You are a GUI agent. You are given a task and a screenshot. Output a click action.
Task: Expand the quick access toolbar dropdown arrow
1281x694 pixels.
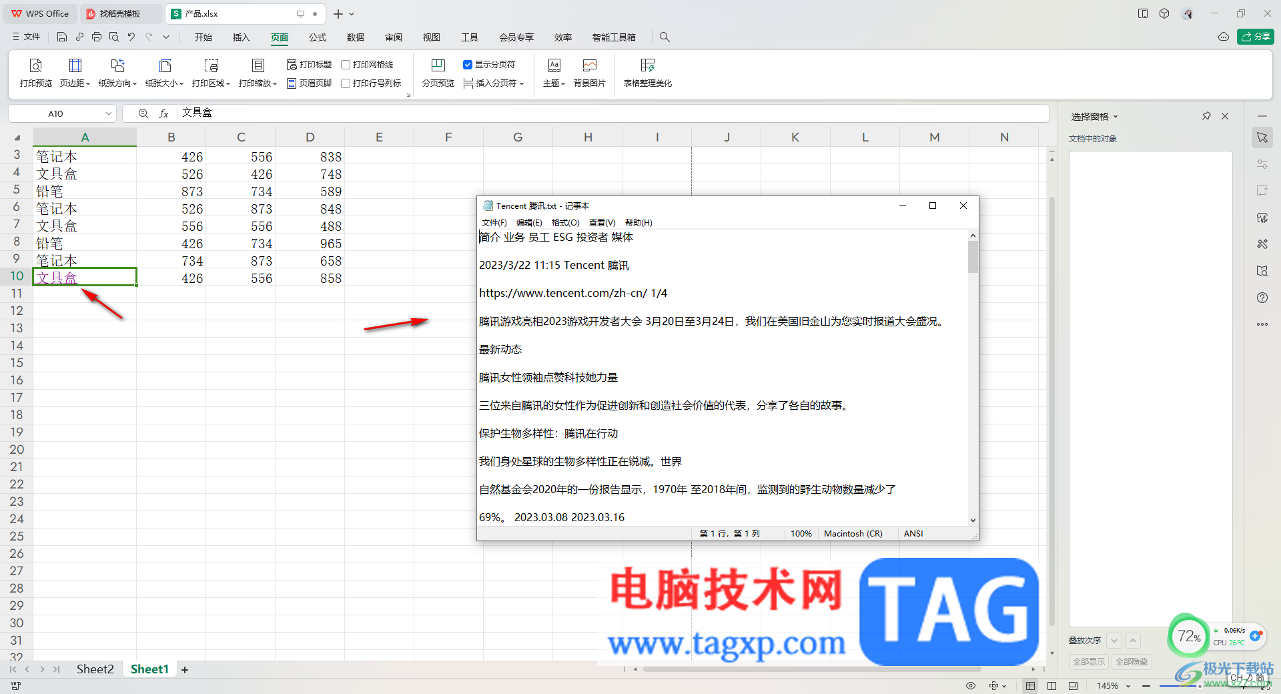tap(166, 37)
